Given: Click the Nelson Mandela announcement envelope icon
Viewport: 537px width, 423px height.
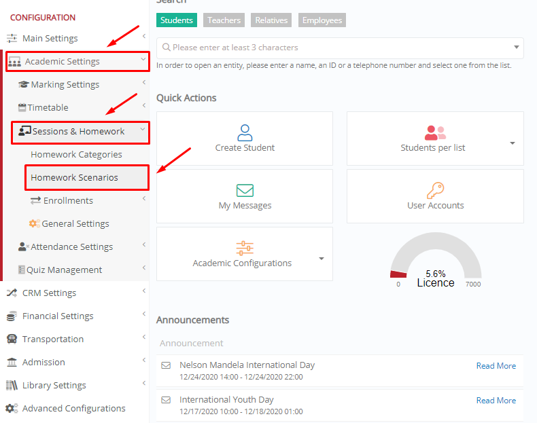Looking at the screenshot, I should coord(166,365).
